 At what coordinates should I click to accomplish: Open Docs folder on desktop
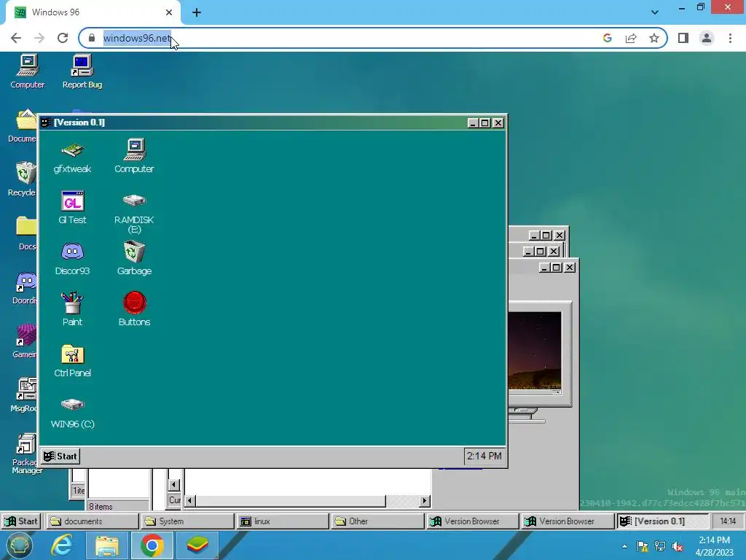[x=27, y=233]
